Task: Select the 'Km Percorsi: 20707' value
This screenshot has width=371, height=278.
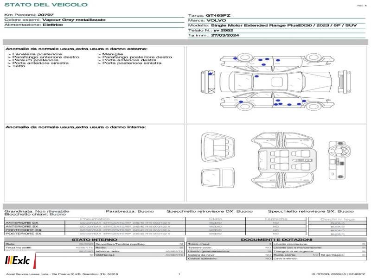Action: (29, 15)
